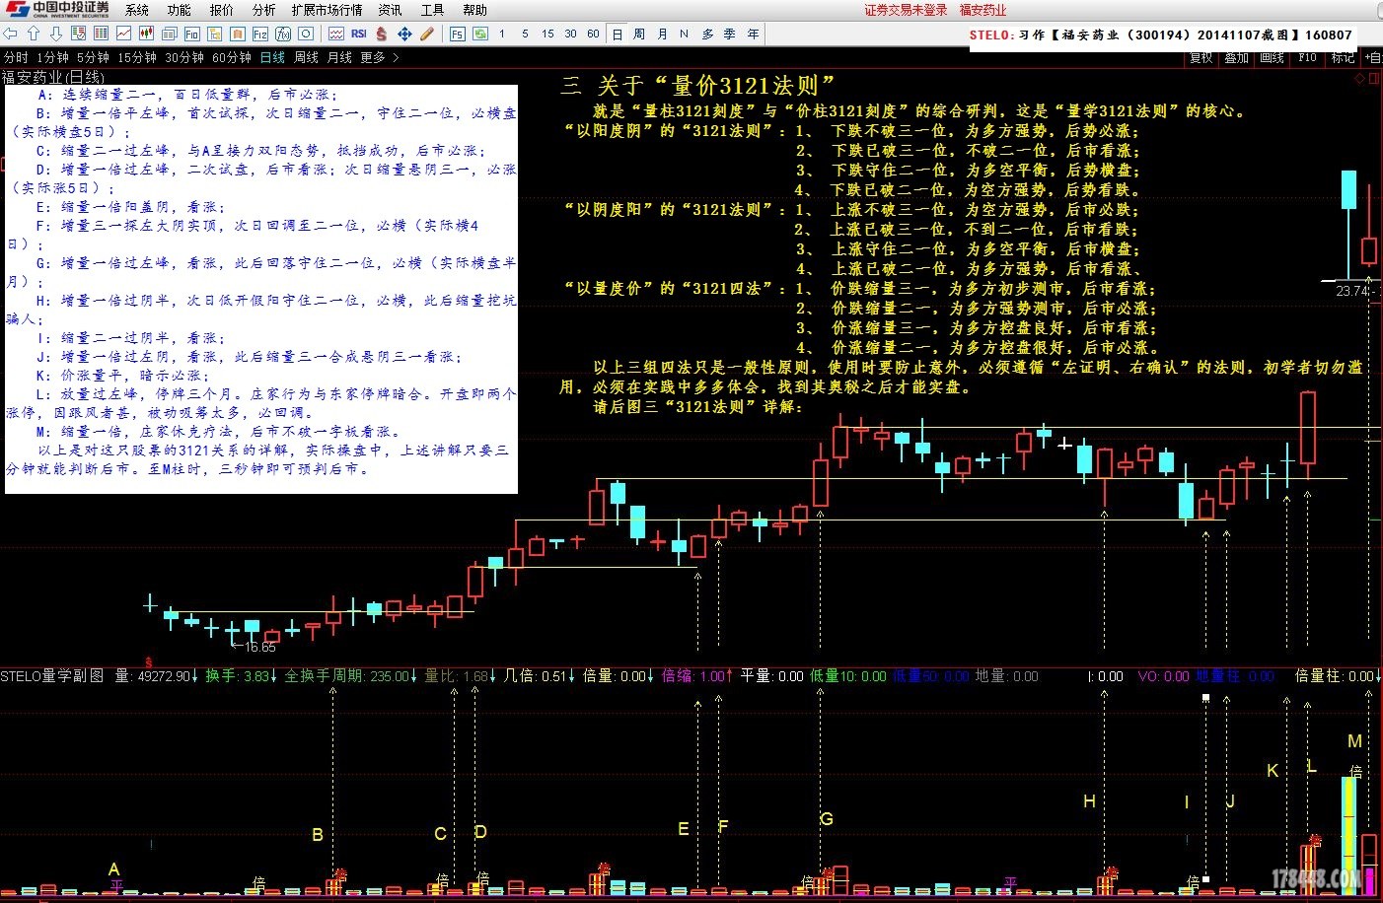Open the checklist report icon
Screen dimensions: 1383x903
click(x=78, y=34)
